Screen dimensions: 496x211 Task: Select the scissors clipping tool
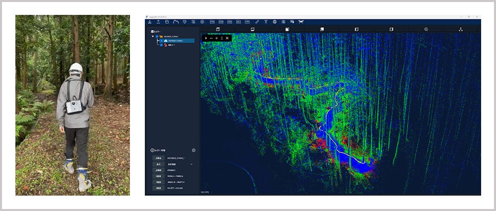(266, 22)
